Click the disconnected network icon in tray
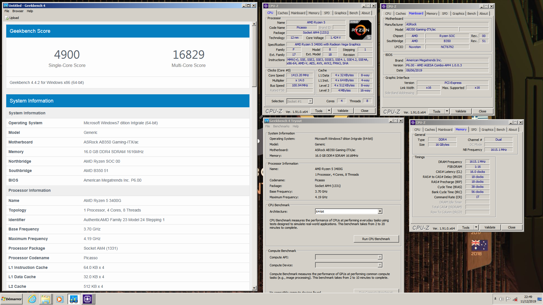543x305 pixels. (x=515, y=299)
